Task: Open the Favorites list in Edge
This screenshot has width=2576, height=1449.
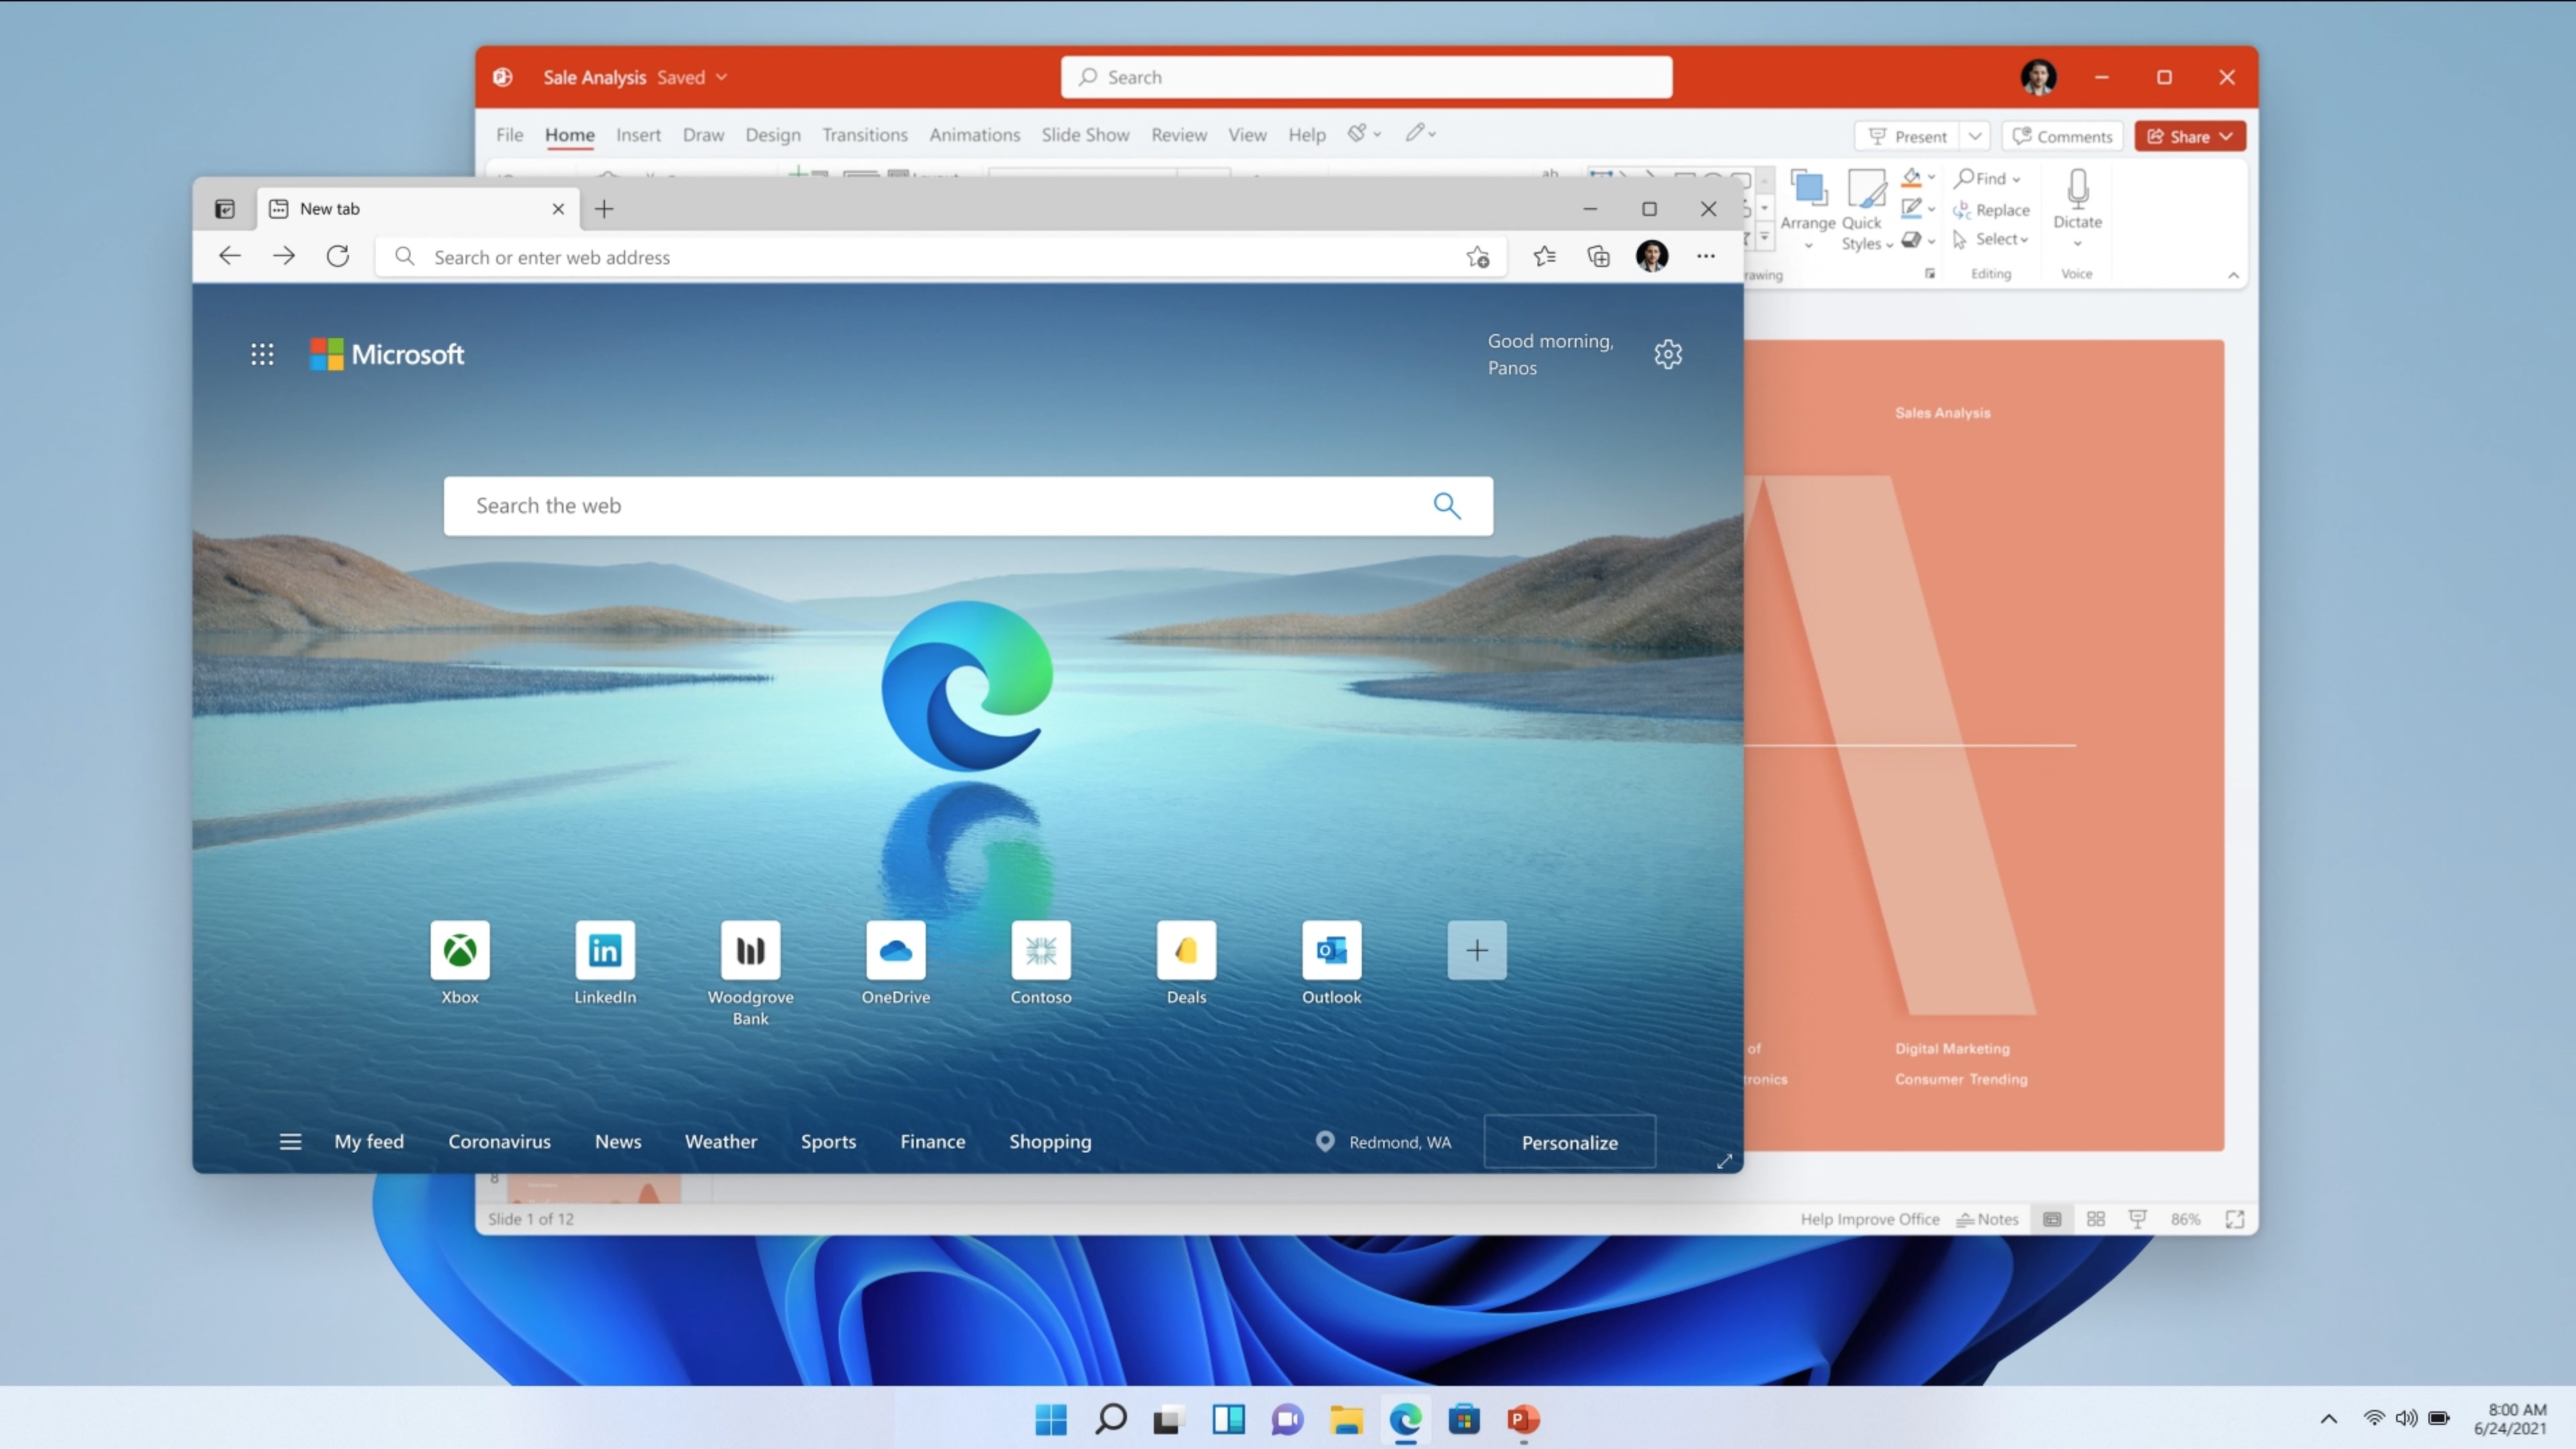Action: (1545, 257)
